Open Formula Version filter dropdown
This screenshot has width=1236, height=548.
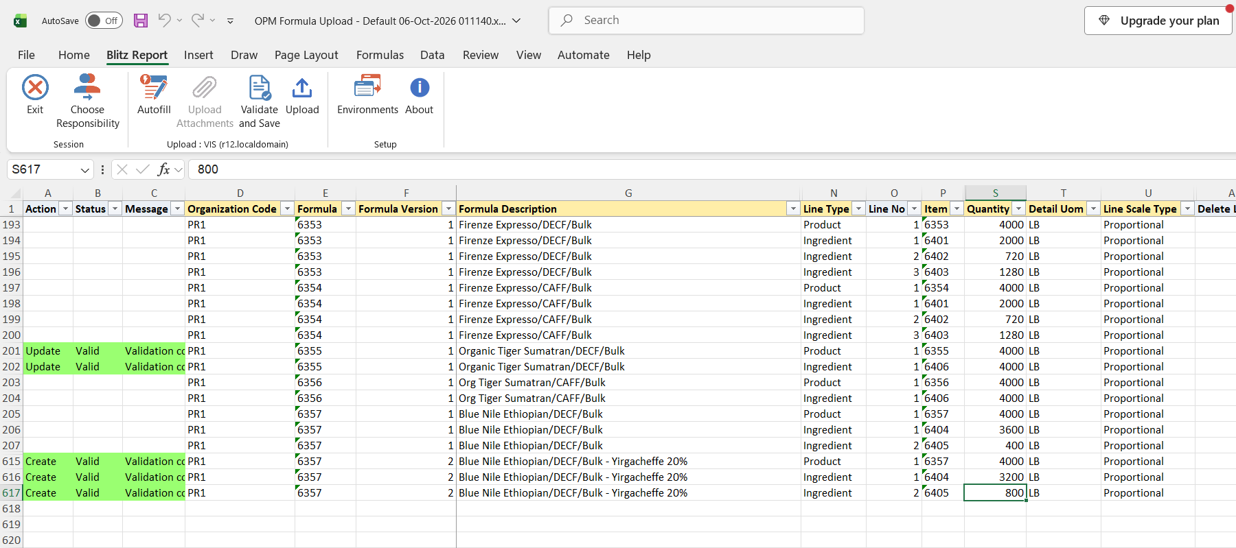[x=448, y=209]
